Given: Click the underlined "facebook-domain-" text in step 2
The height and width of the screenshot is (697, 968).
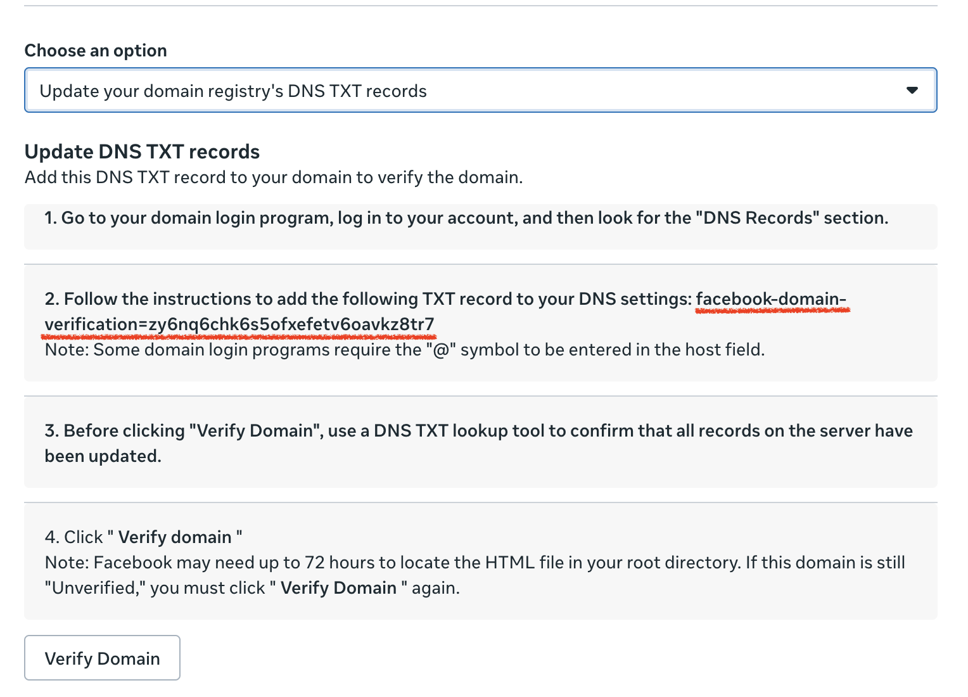Looking at the screenshot, I should [x=770, y=299].
